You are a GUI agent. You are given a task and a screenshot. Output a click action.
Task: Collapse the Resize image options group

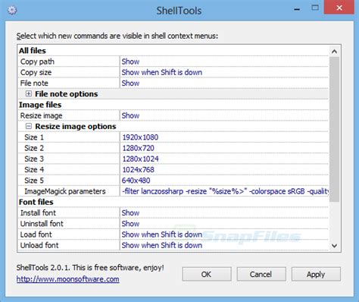click(29, 126)
